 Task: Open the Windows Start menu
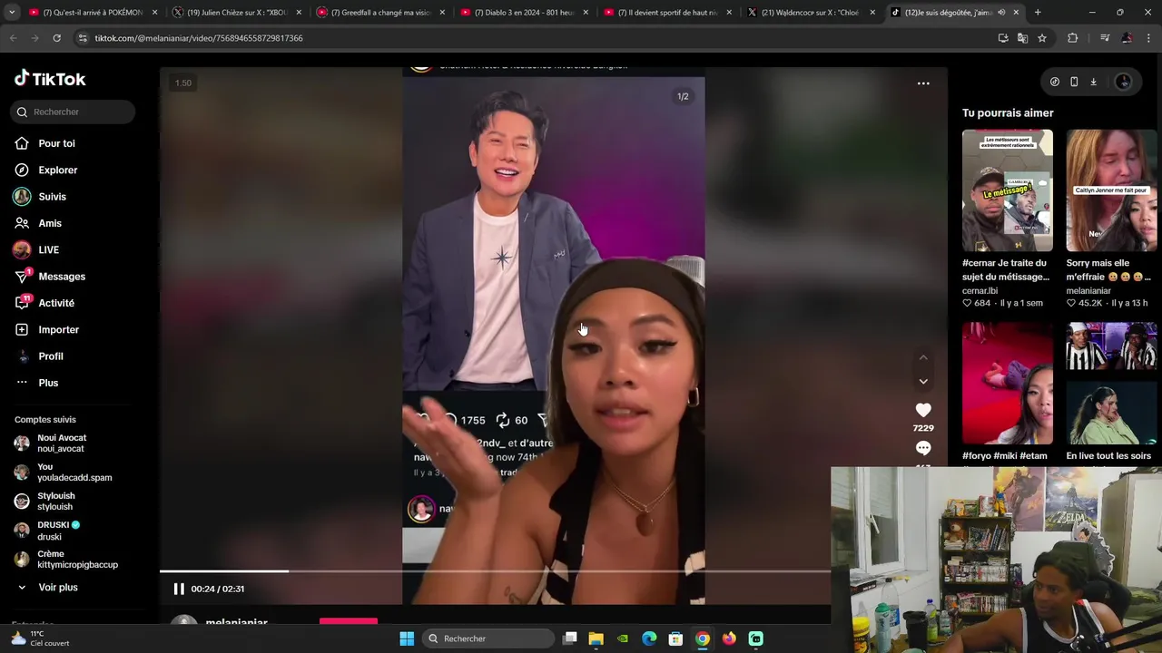pos(407,638)
